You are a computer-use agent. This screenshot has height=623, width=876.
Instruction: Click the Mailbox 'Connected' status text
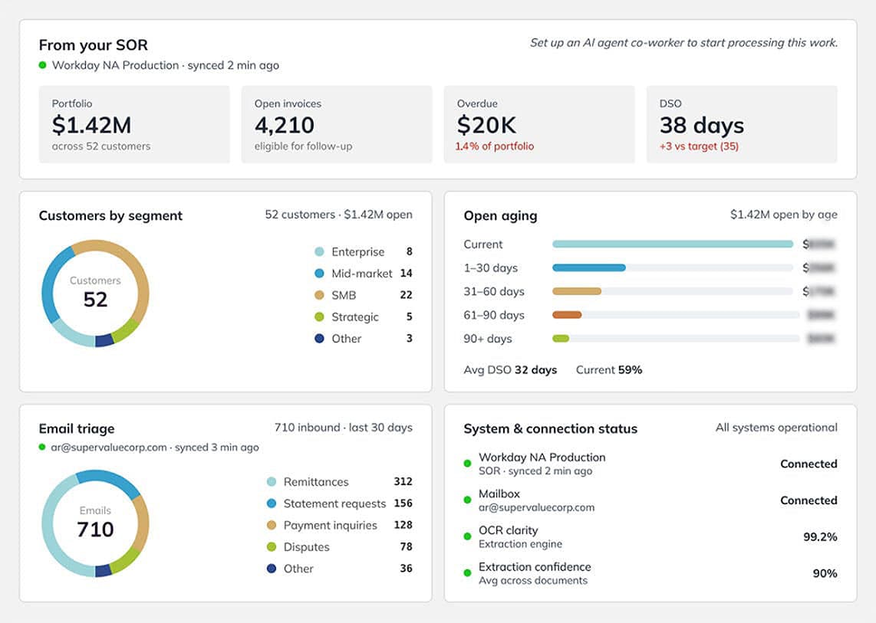[808, 500]
